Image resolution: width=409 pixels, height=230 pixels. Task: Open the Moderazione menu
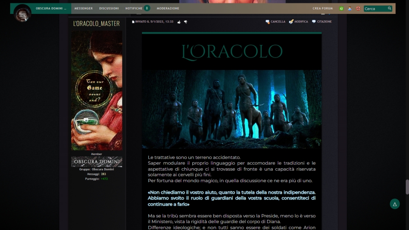168,8
